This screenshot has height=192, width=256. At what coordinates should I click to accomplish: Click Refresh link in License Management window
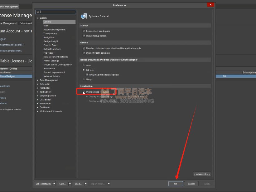tap(4, 103)
